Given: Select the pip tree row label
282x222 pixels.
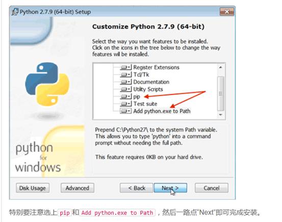Looking at the screenshot, I should pos(137,96).
